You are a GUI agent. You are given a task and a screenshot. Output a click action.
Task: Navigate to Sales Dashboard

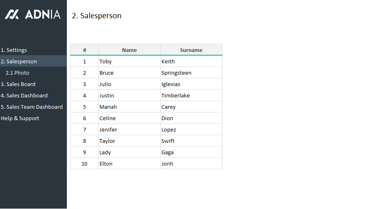pos(24,96)
